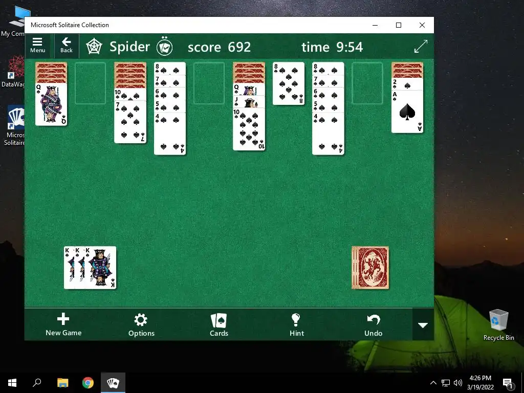Select the Ace of spades in last column
524x393 pixels.
tap(407, 112)
